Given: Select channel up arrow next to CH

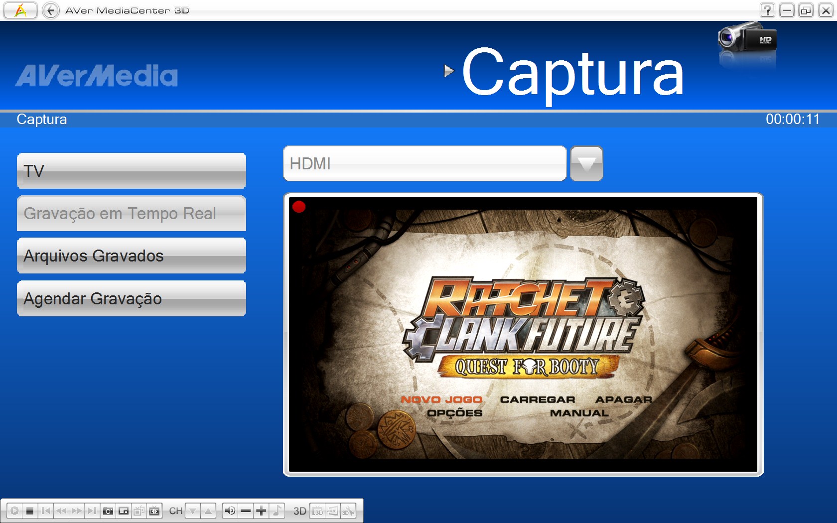Looking at the screenshot, I should point(208,511).
